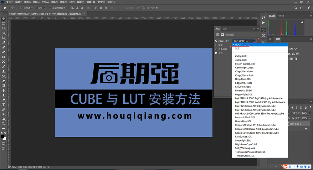The height and width of the screenshot is (170, 313).
Task: Open the Properties panel flyout menu
Action: tap(258, 29)
